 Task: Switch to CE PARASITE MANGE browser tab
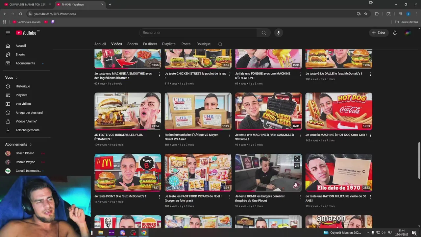[x=28, y=5]
